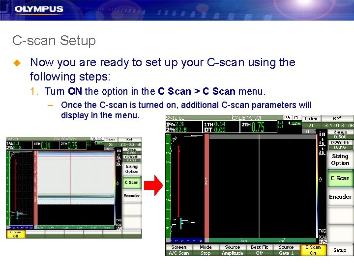
Task: Select Range 0.800 field in right screenshot
Action: pos(340,134)
